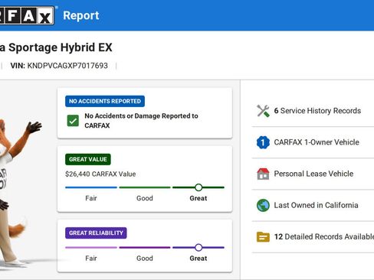This screenshot has height=280, width=374.
Task: Click the 'Good' label under value slider
Action: 145,198
